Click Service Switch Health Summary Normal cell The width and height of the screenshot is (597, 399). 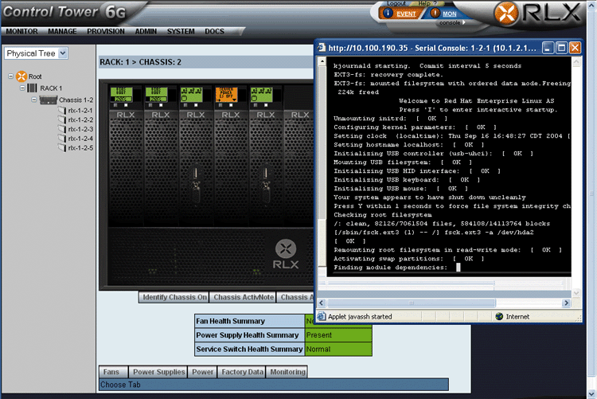pos(338,349)
